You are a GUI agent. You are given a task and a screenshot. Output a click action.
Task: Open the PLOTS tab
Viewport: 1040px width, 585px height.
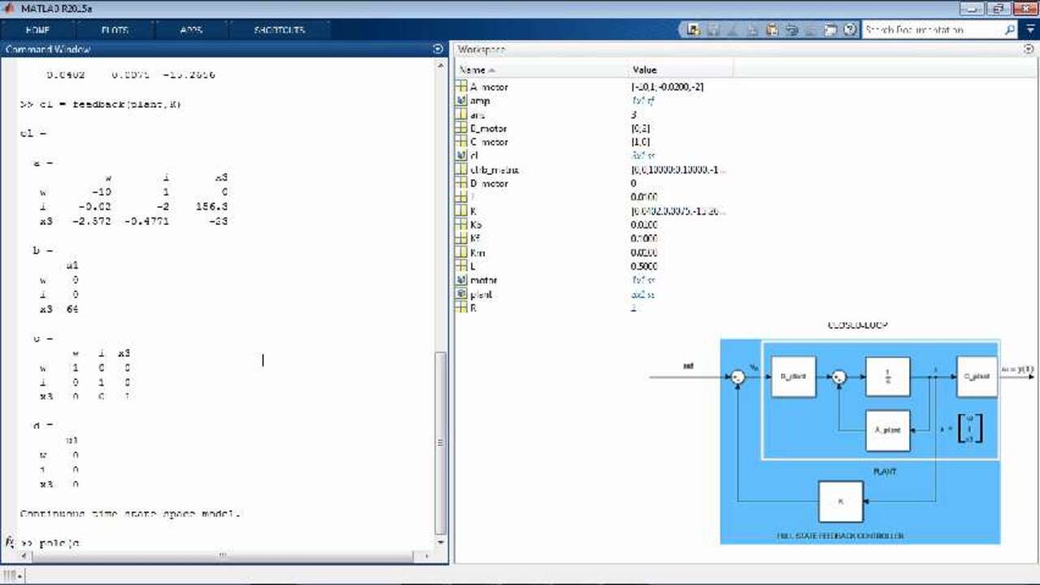tap(115, 30)
